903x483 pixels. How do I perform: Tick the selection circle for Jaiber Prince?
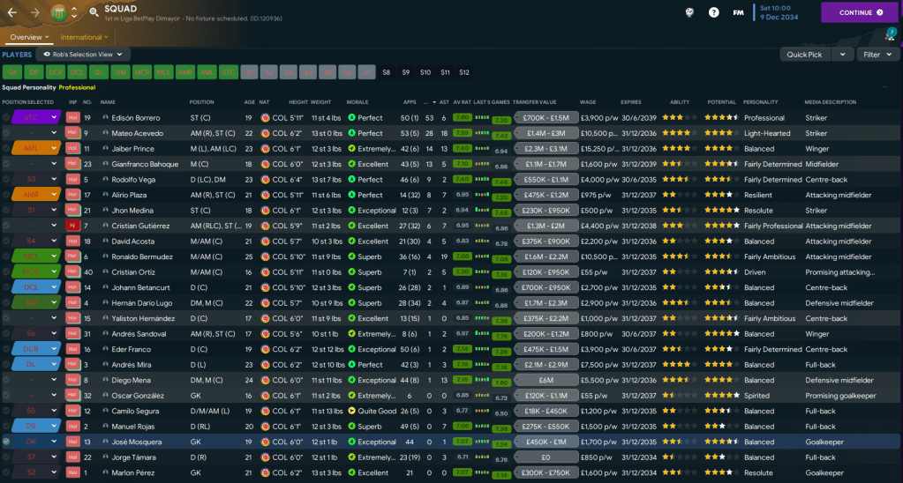coord(6,149)
